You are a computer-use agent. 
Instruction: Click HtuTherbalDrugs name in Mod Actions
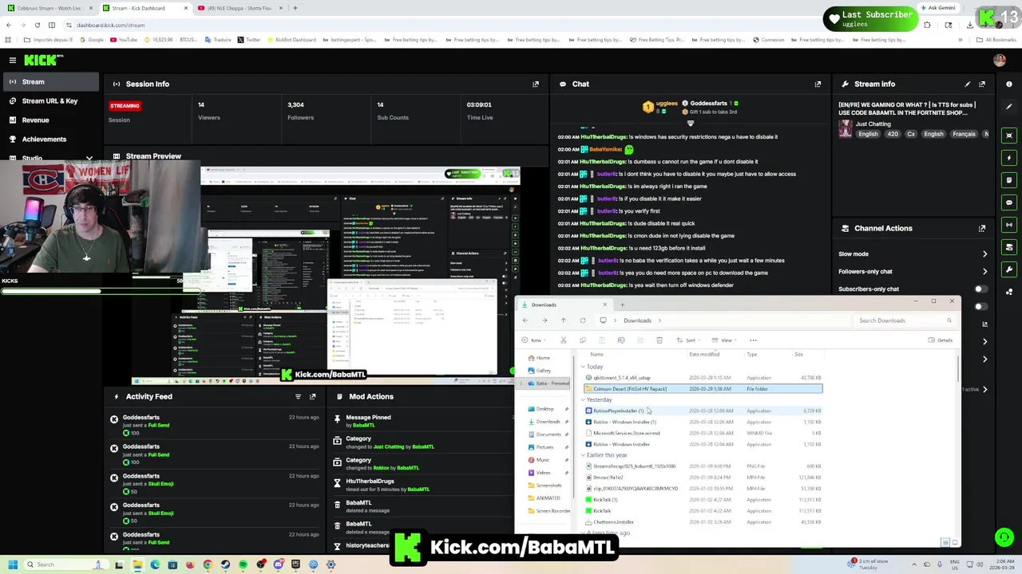pyautogui.click(x=370, y=481)
